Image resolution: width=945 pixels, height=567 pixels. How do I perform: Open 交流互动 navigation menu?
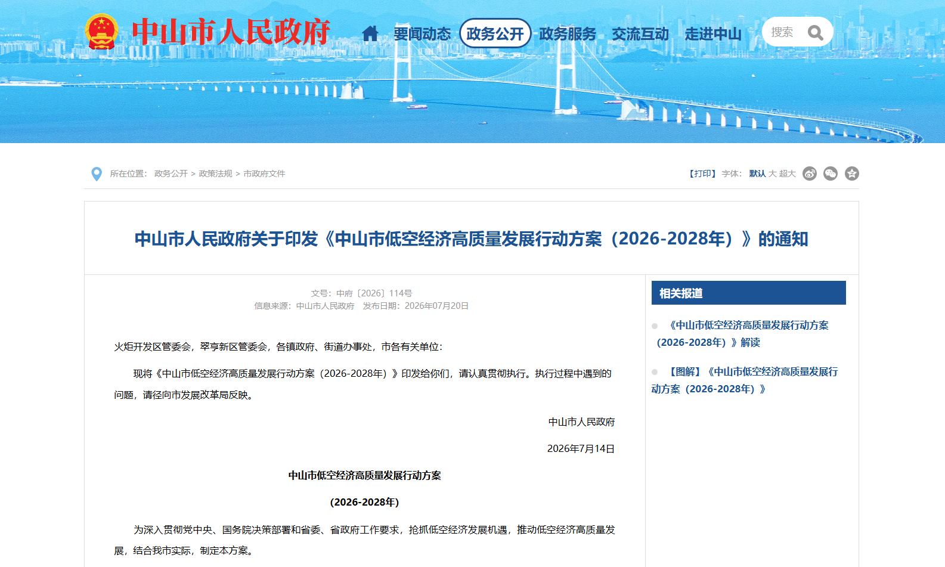[640, 34]
